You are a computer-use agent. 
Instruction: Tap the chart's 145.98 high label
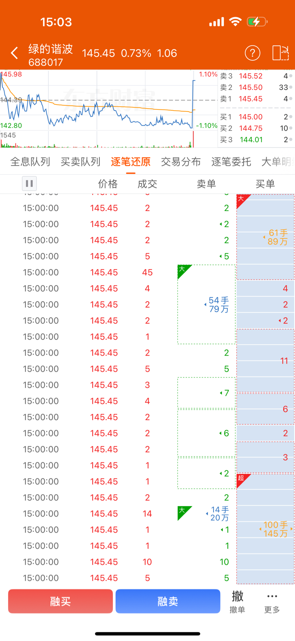[12, 74]
